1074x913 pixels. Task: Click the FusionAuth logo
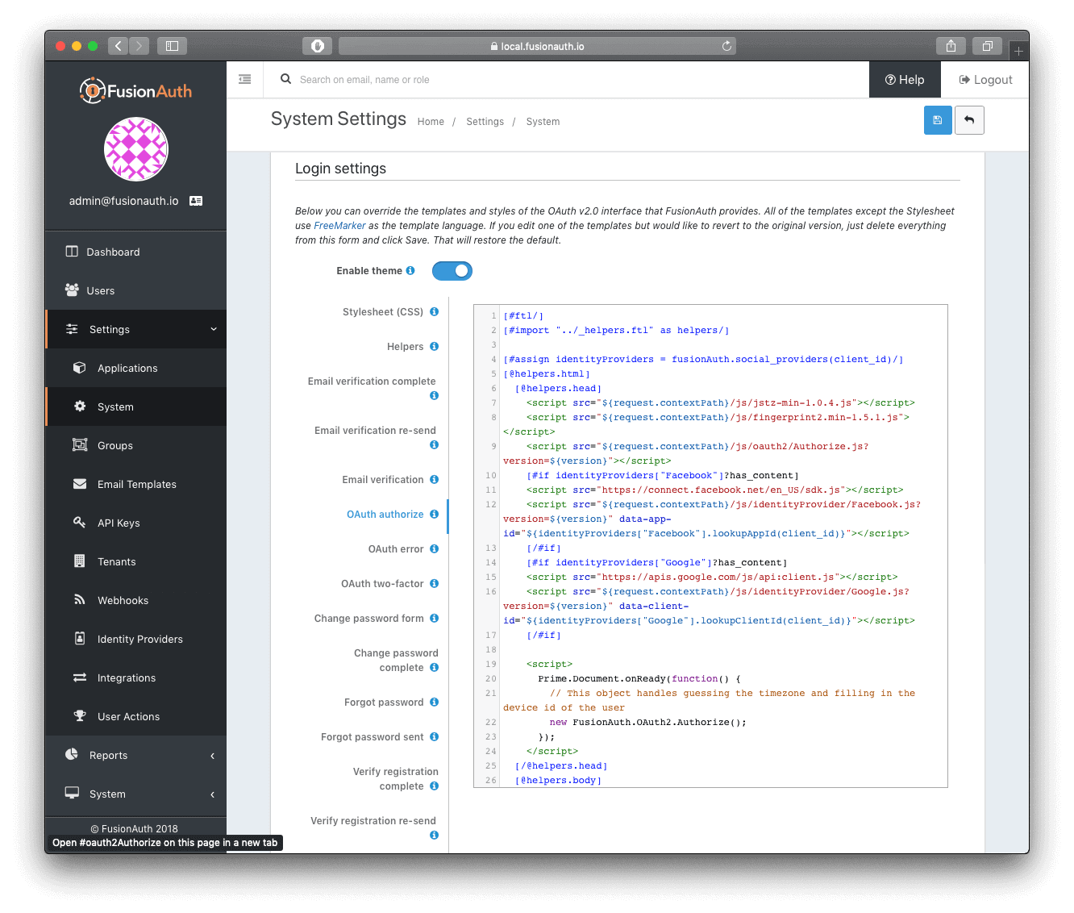(135, 91)
